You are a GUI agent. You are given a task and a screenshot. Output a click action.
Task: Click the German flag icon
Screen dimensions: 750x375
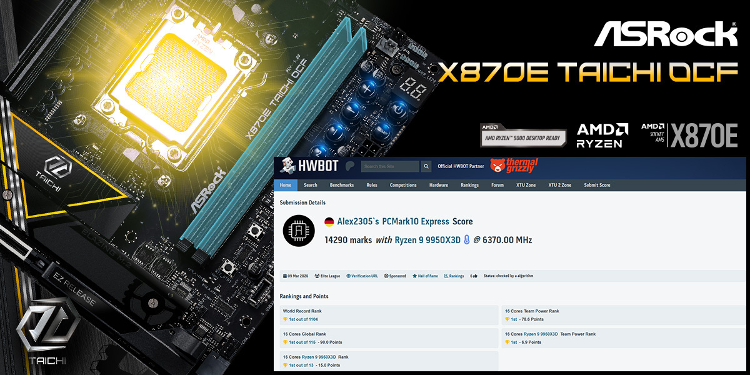[x=329, y=222]
